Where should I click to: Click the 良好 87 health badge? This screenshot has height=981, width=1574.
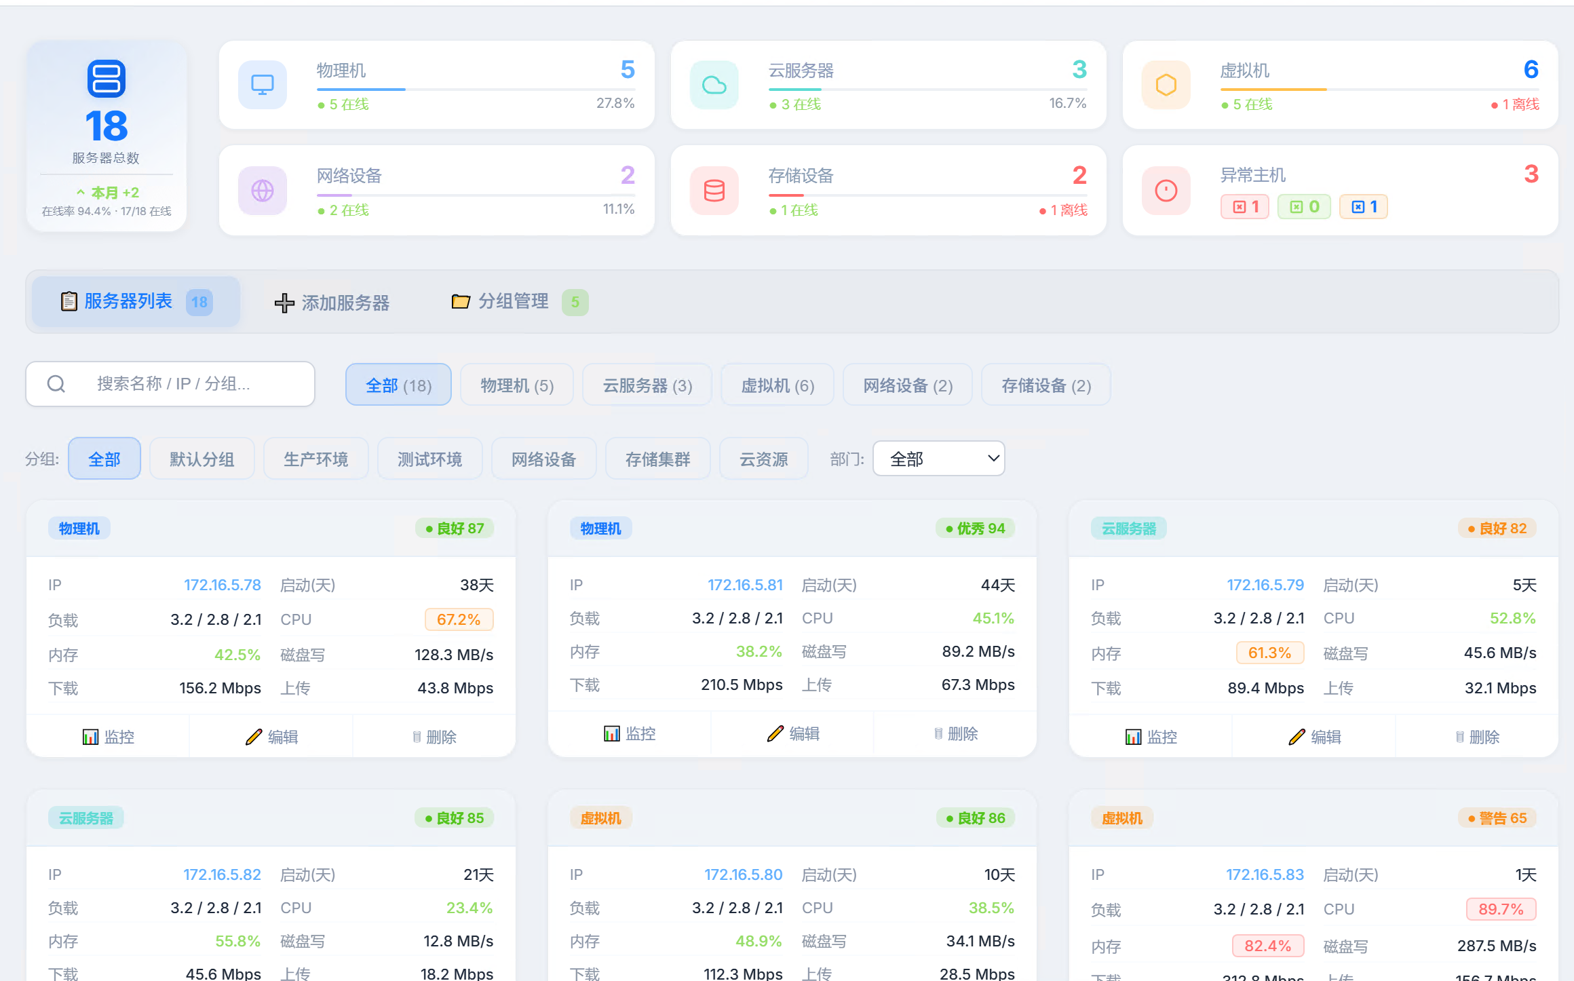click(x=455, y=528)
